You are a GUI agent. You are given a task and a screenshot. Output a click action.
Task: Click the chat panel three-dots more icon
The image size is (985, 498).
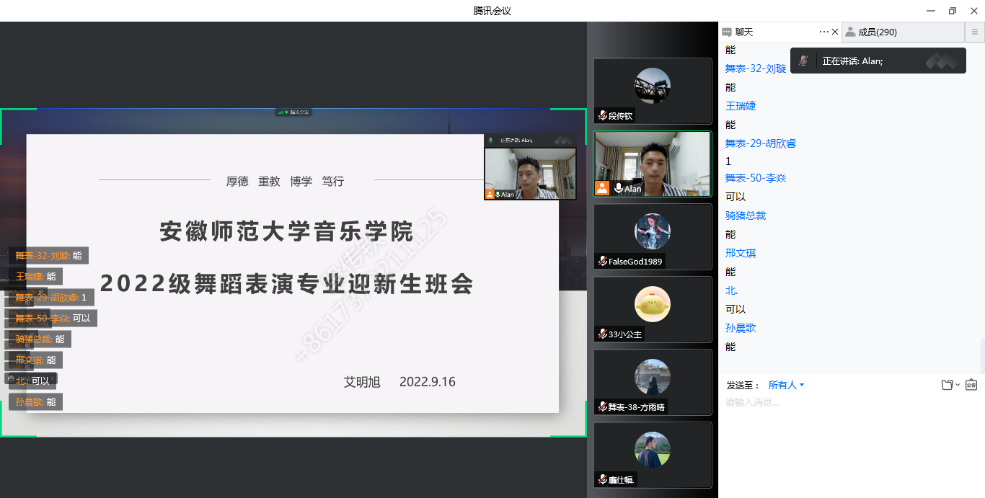click(824, 32)
